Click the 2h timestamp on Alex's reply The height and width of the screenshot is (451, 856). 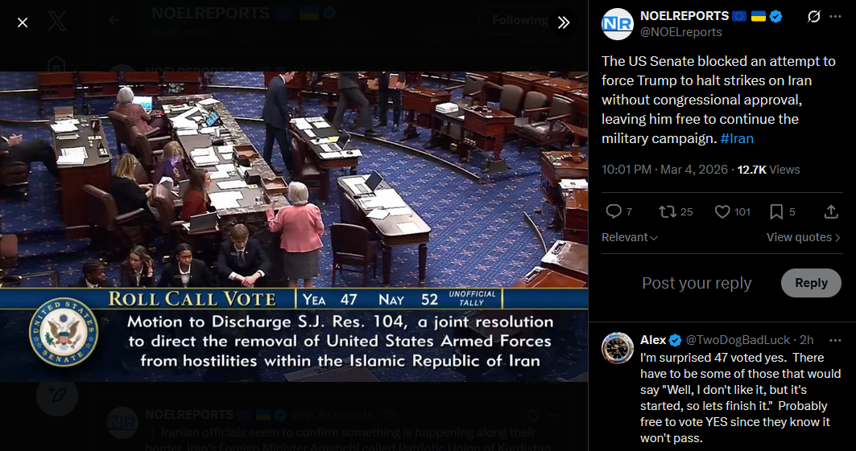[x=806, y=340]
